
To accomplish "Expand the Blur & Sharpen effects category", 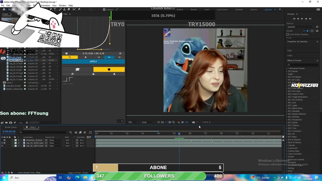I will (x=287, y=140).
